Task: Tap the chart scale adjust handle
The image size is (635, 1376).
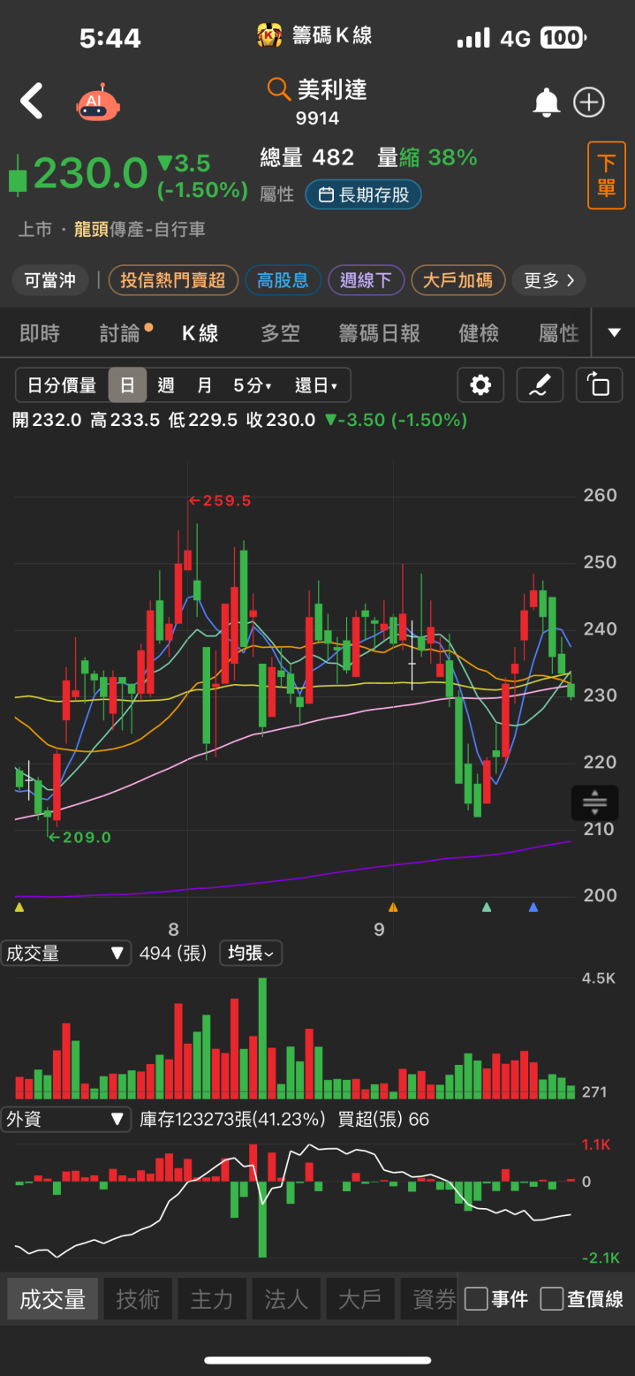Action: [x=594, y=802]
